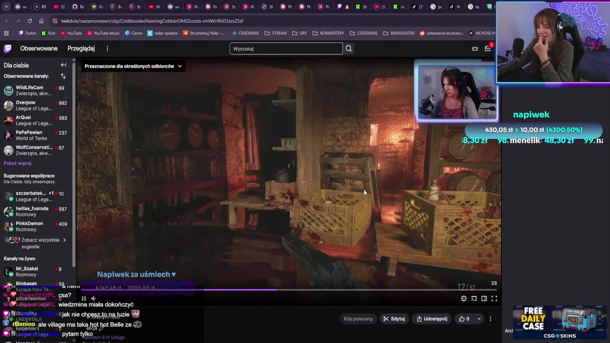The width and height of the screenshot is (610, 343).
Task: Open the Strumieniuj Nelly bookmark
Action: (203, 33)
